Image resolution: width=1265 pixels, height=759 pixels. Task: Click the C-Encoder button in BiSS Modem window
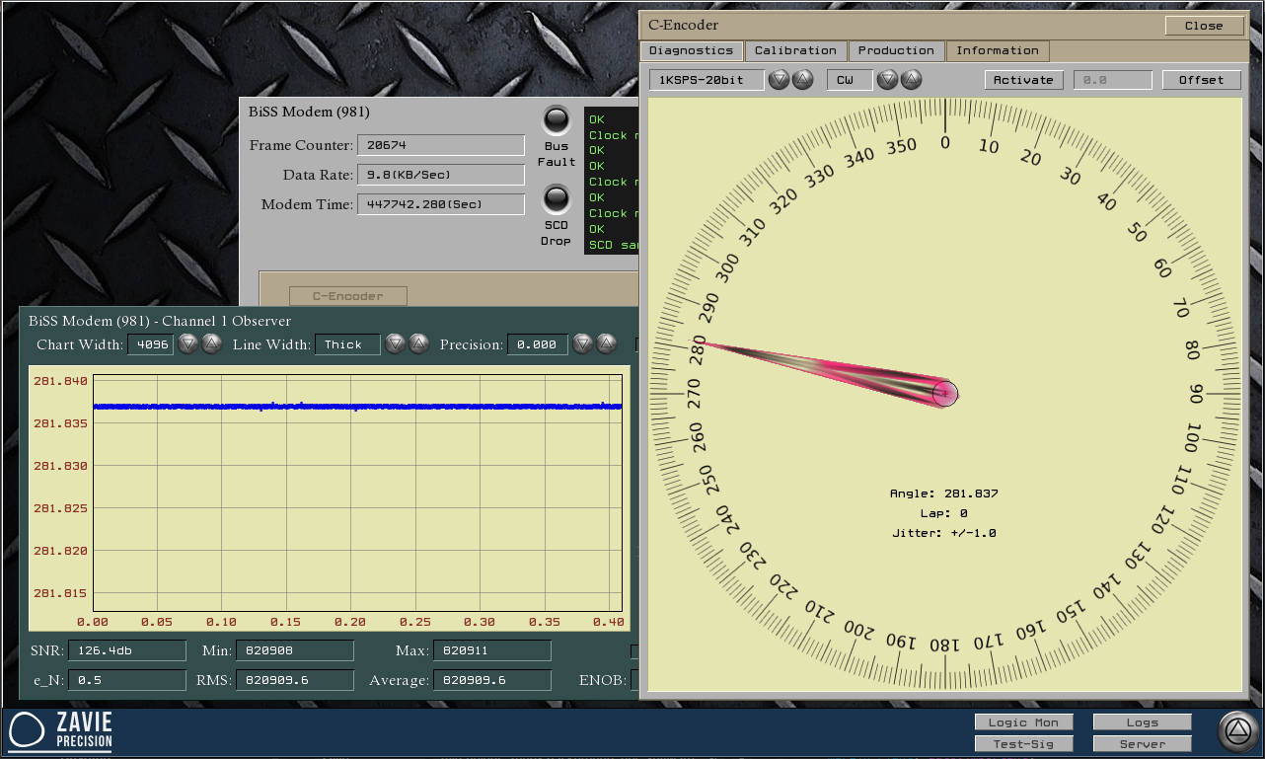[348, 295]
